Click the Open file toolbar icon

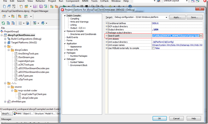pyautogui.click(x=21, y=6)
